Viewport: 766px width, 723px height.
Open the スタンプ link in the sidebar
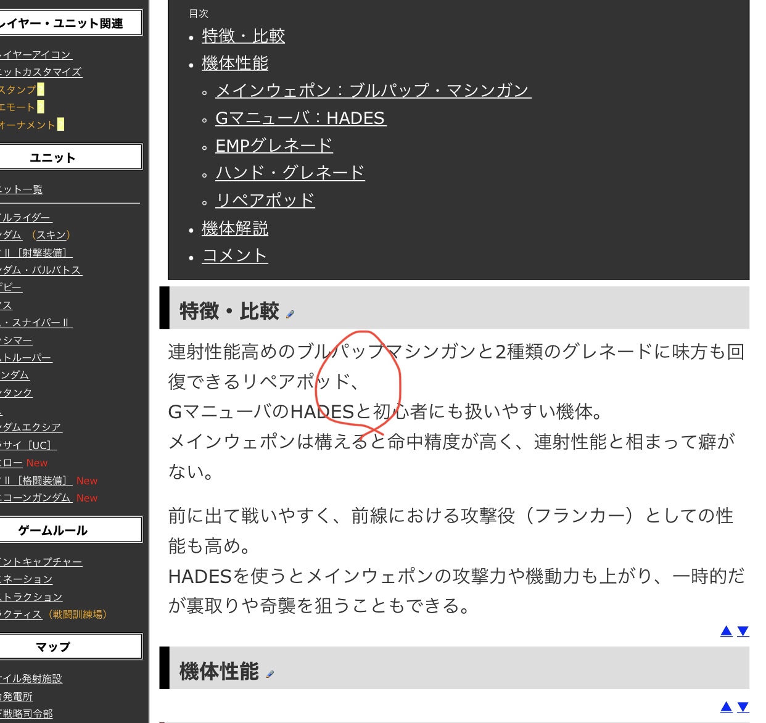coord(19,89)
